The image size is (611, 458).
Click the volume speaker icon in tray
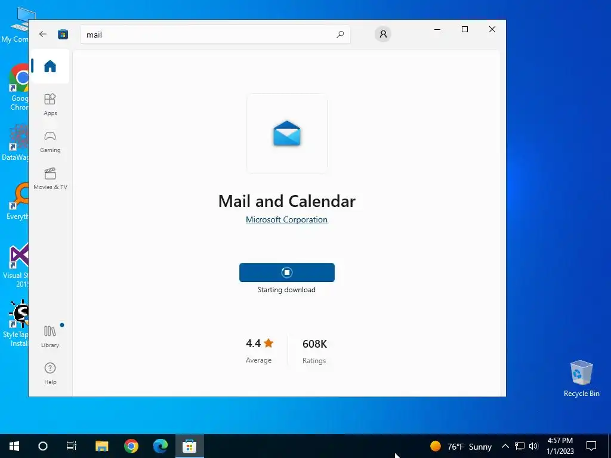coord(533,446)
